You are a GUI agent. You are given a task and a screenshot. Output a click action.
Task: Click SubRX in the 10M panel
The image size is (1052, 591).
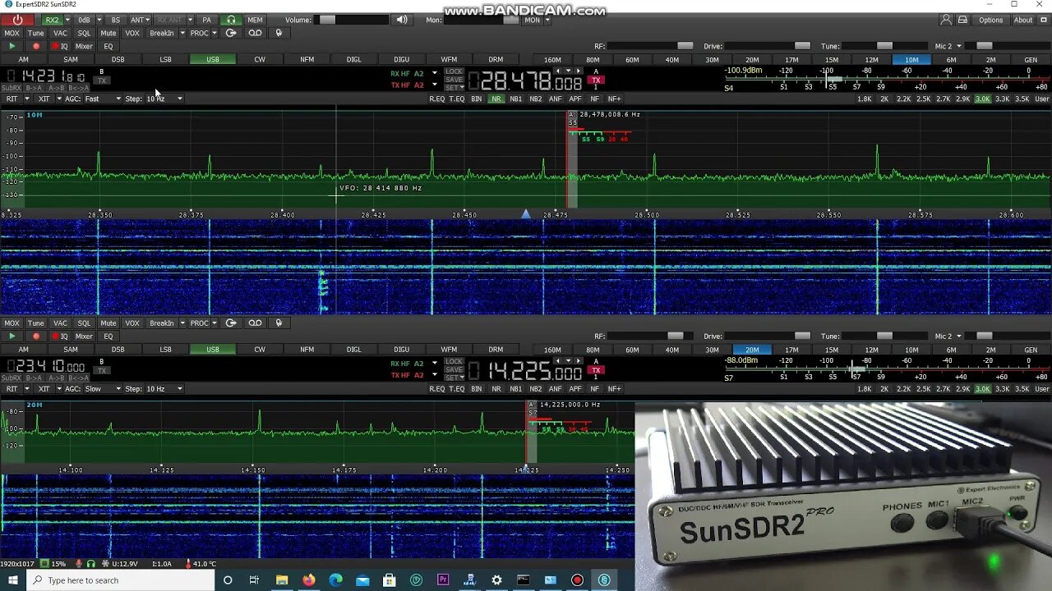point(12,87)
